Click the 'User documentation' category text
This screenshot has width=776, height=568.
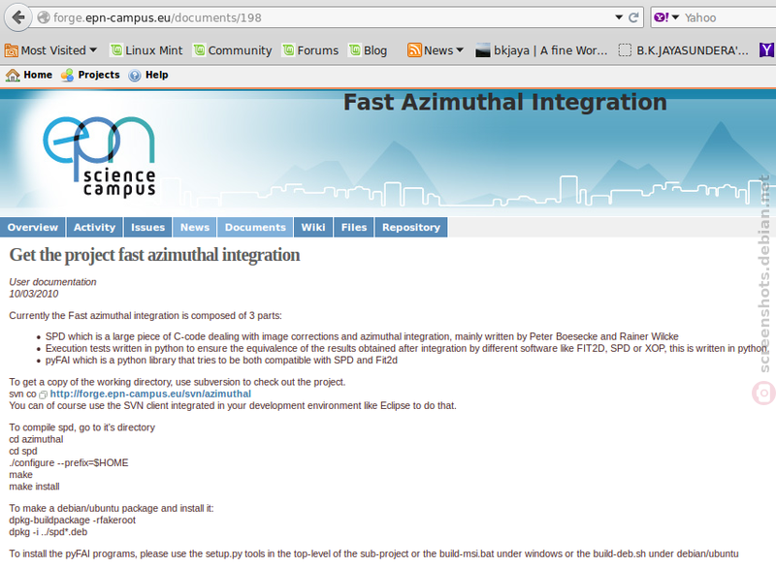point(52,282)
